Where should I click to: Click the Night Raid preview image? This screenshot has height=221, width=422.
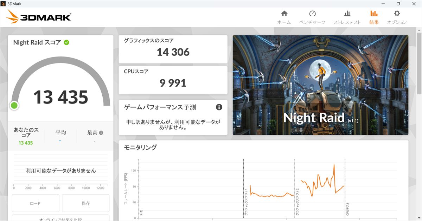[x=320, y=85]
